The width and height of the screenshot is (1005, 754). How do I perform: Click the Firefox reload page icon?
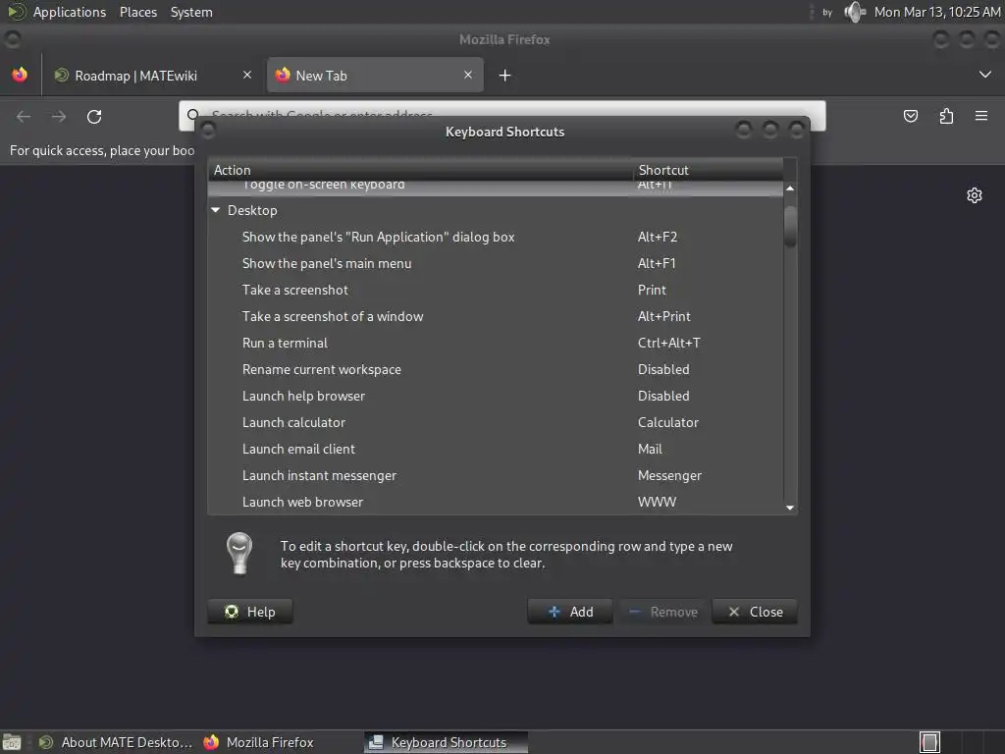pos(94,117)
